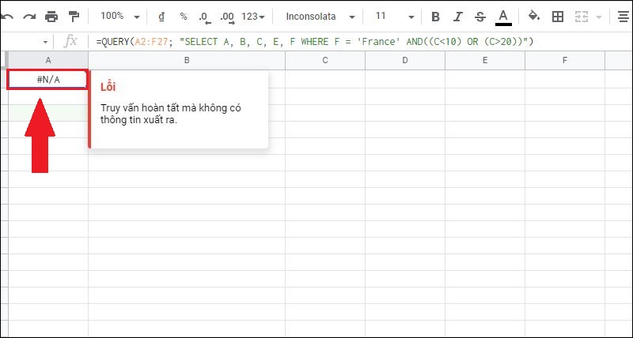Open the borders tool
The width and height of the screenshot is (633, 338).
coord(558,16)
